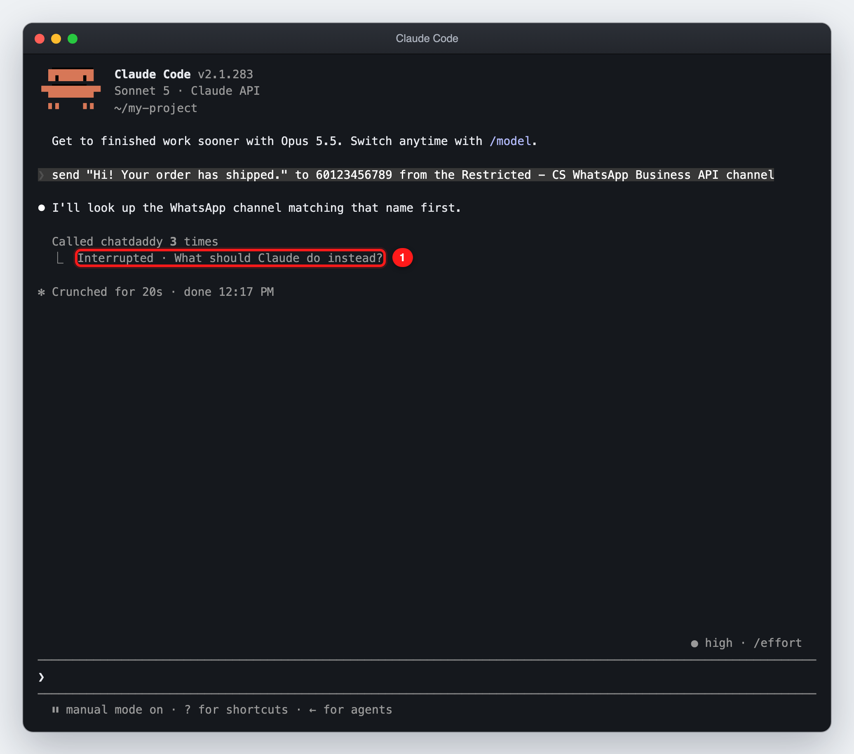
Task: Toggle the 'manual mode on' status
Action: [114, 710]
